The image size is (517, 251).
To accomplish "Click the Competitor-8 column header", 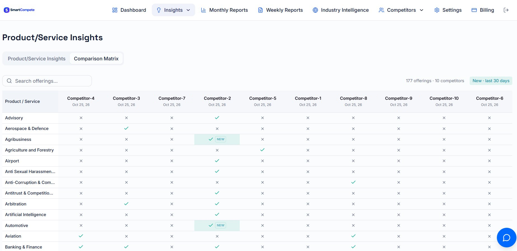I will (353, 101).
